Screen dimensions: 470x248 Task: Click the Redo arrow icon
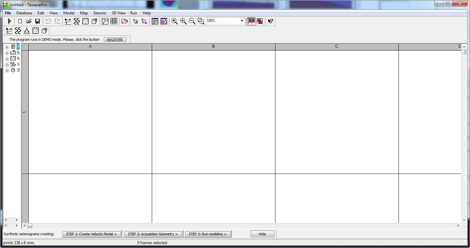click(x=57, y=21)
